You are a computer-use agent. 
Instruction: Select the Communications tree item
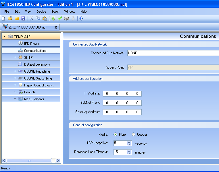pyautogui.click(x=31, y=50)
